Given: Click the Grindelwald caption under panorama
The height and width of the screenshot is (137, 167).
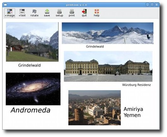Looking at the screenshot, I should [95, 47].
